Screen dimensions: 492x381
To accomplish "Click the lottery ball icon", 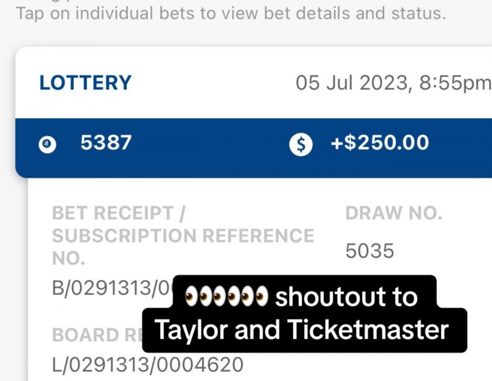I will click(47, 145).
